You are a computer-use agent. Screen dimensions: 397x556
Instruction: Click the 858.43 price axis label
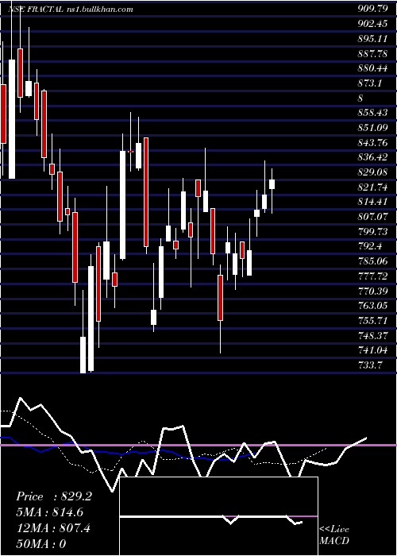click(372, 113)
